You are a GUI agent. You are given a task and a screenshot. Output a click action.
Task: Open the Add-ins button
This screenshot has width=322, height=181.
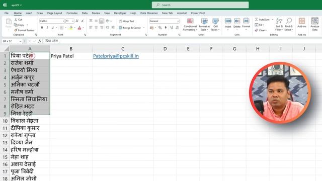tap(302, 23)
